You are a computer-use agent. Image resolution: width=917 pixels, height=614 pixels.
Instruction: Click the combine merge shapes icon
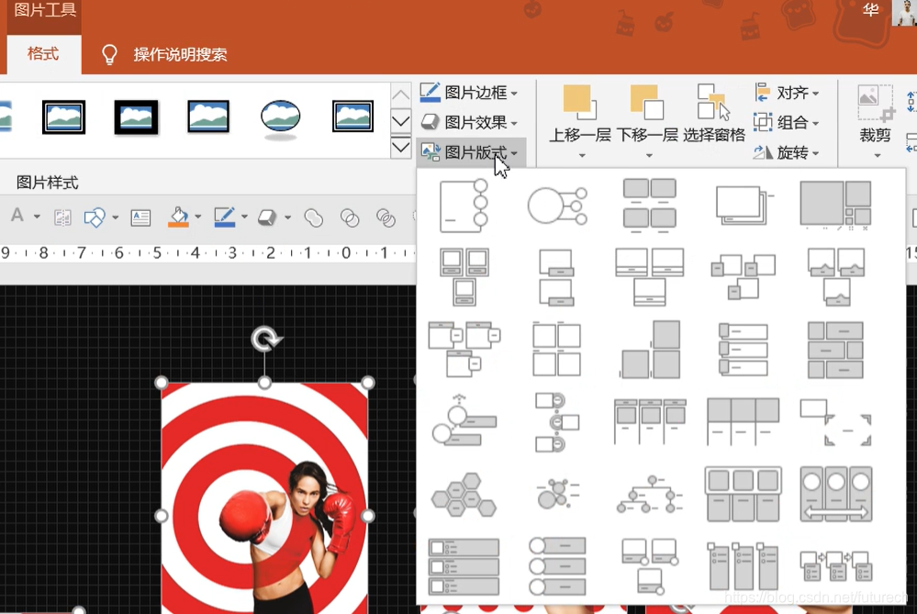tap(350, 218)
